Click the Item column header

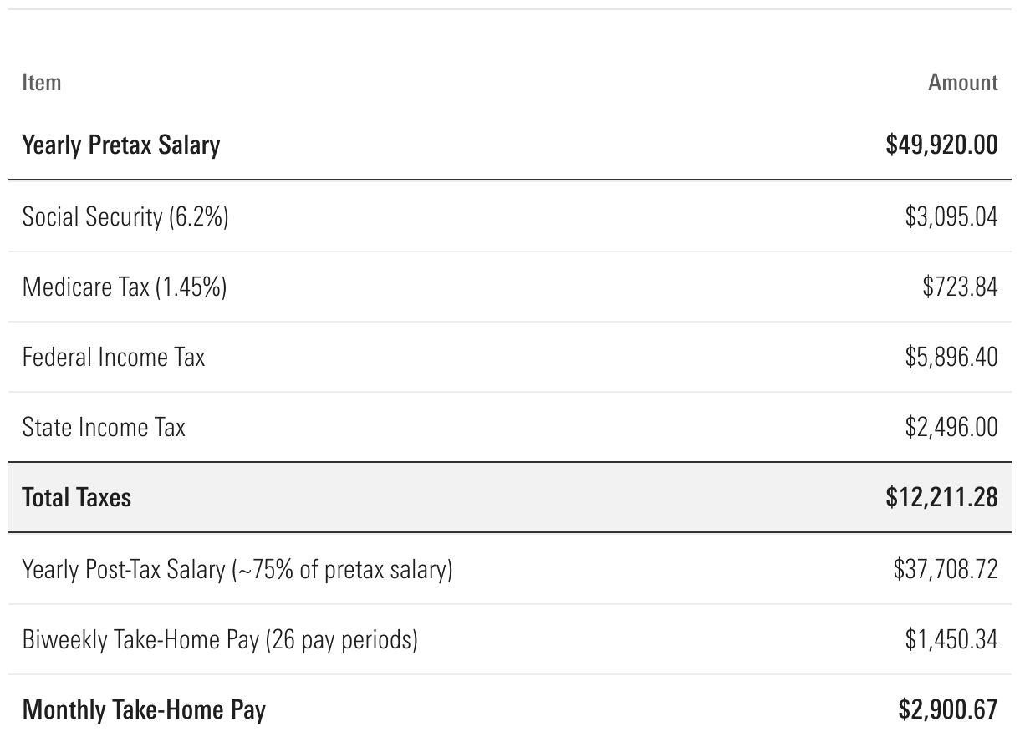(x=42, y=83)
